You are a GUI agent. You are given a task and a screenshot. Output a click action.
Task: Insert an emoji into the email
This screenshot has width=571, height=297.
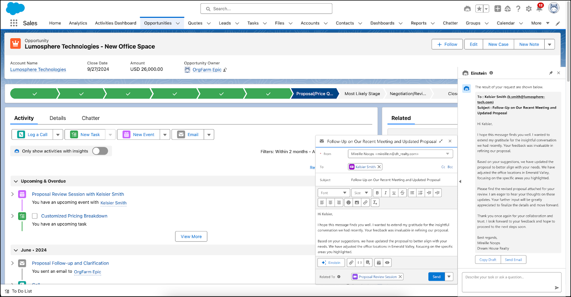tap(349, 202)
